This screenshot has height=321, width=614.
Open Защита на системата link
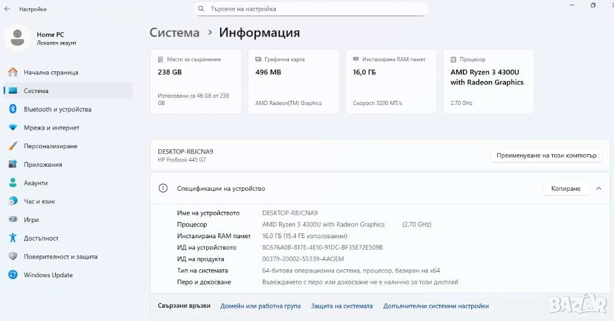(x=341, y=306)
